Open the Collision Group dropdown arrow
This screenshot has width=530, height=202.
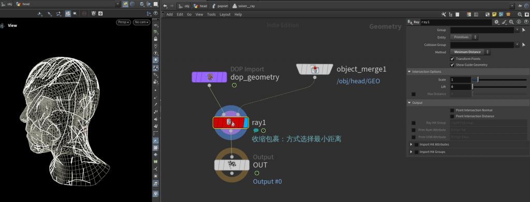tap(517, 45)
